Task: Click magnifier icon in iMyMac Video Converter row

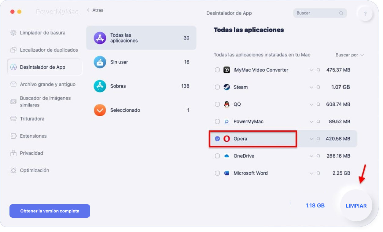Action: 318,70
